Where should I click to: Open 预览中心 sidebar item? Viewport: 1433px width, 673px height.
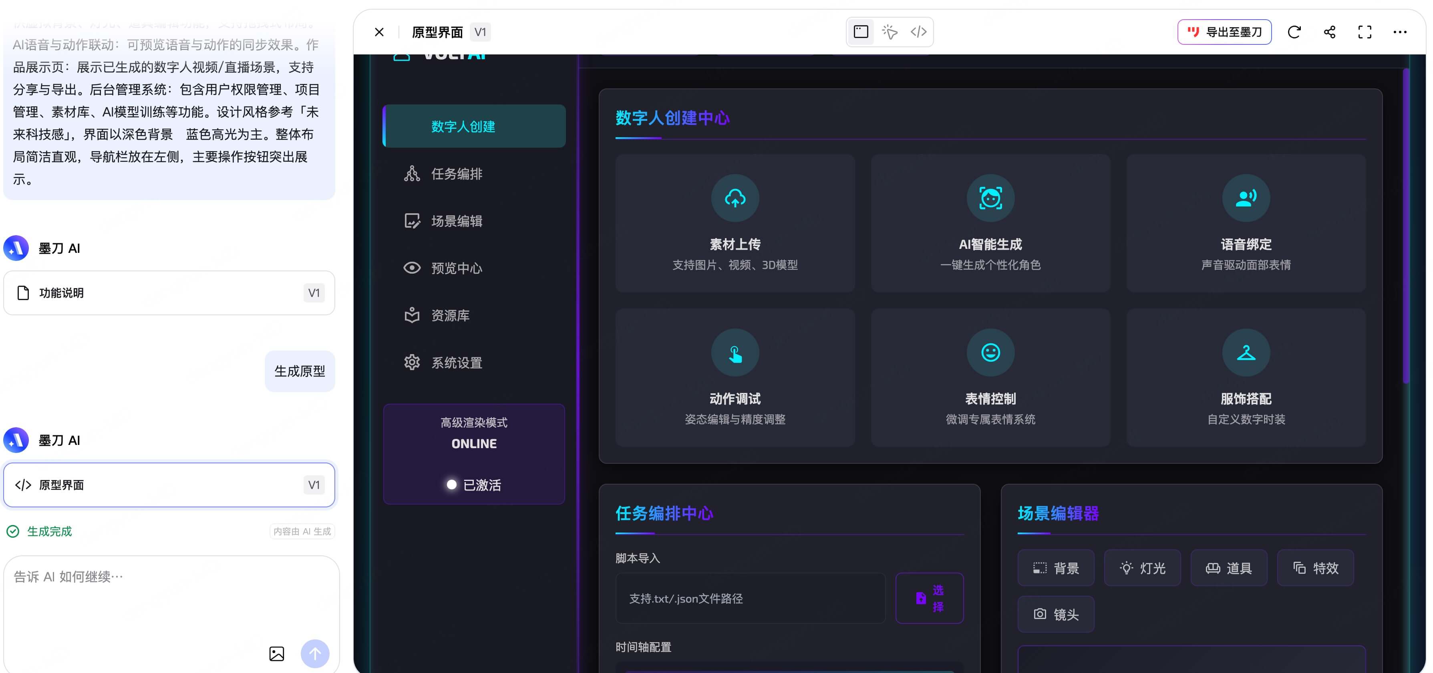point(456,268)
